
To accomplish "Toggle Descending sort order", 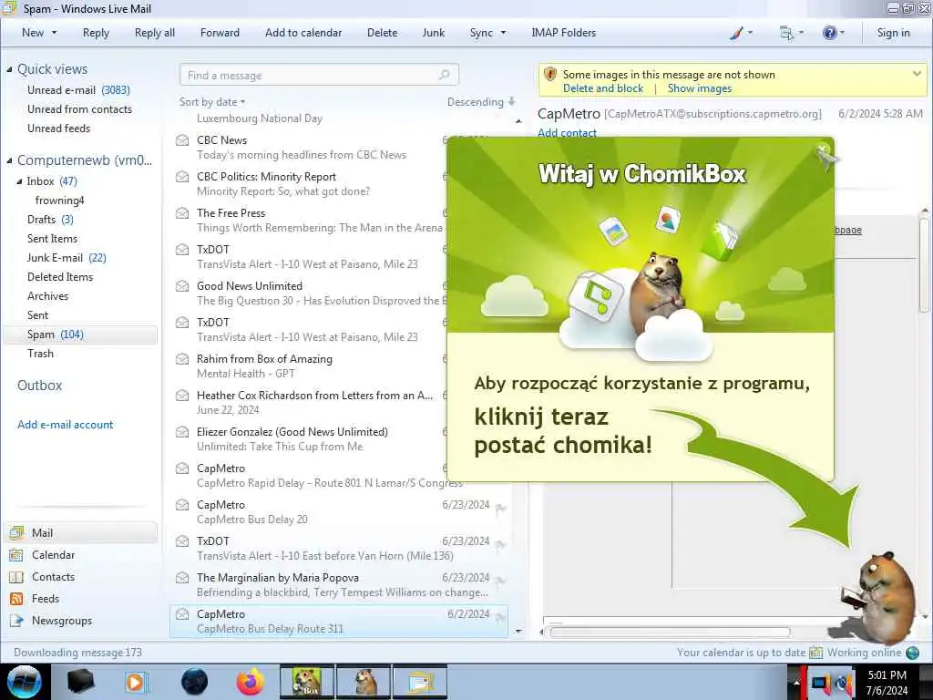I will 481,102.
